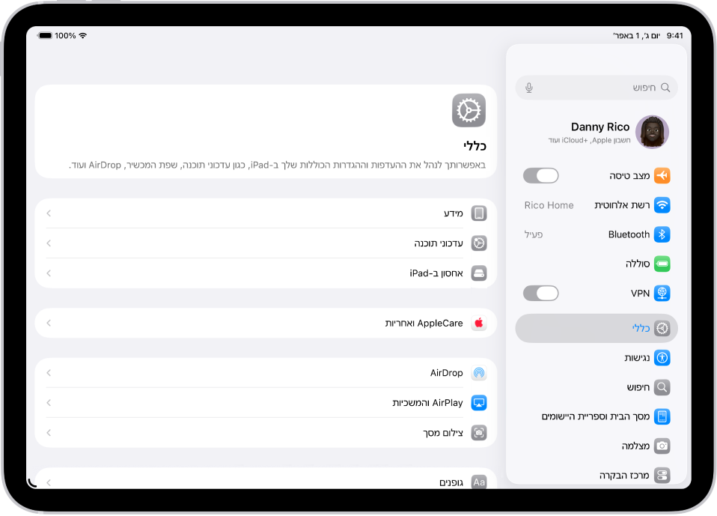Open the סוללה sidebar item
The image size is (717, 516).
pos(597,264)
